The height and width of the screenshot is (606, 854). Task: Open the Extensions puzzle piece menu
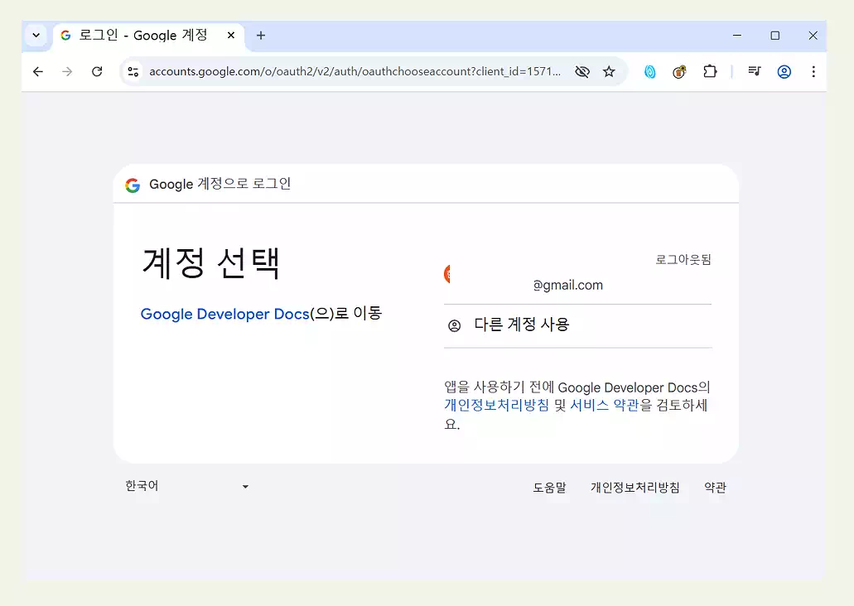710,71
